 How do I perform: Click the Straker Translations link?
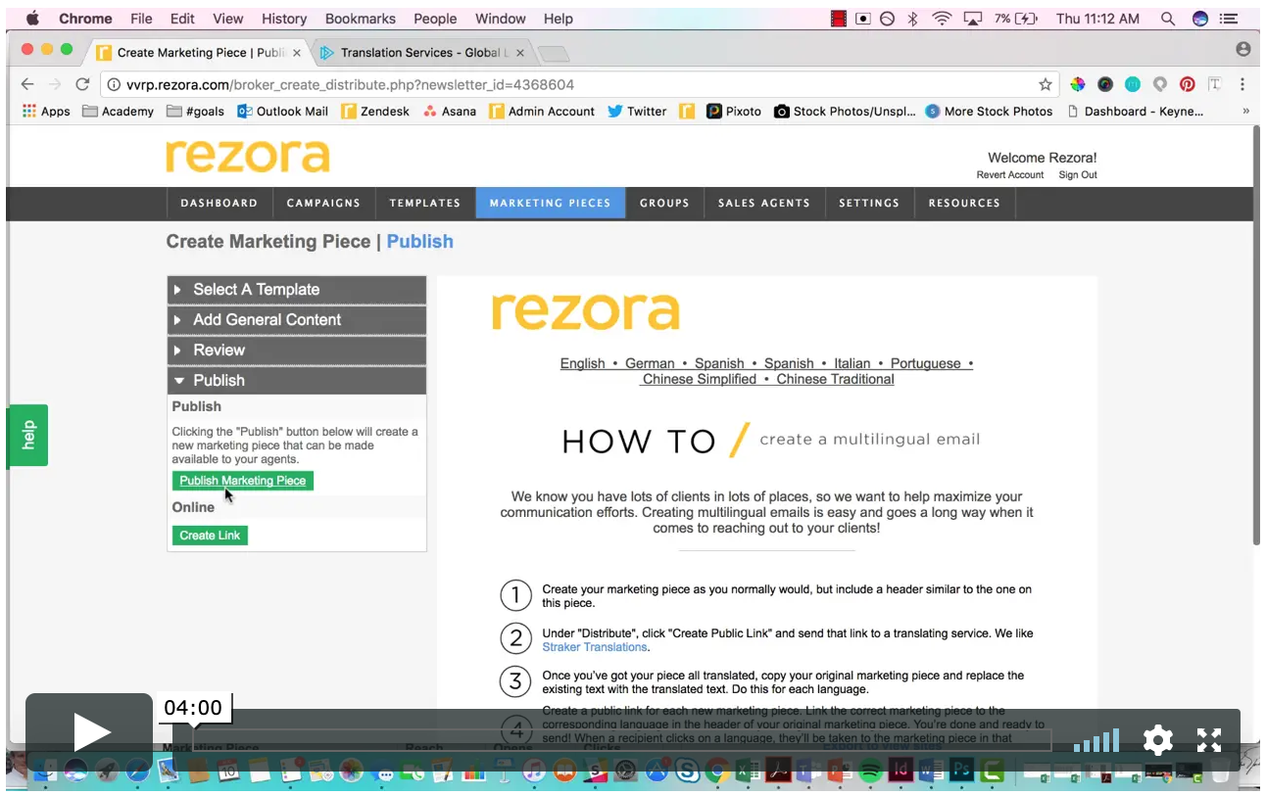pyautogui.click(x=595, y=647)
